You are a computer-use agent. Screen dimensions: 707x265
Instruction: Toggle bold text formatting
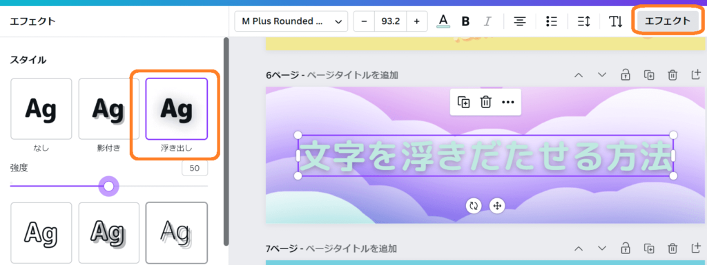pos(466,21)
